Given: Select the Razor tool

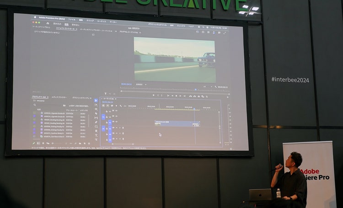Looking at the screenshot, I should [x=96, y=113].
